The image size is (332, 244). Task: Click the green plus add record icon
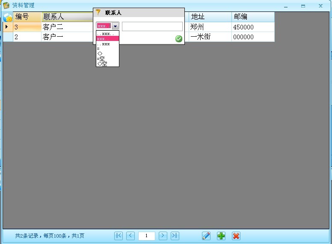click(221, 236)
